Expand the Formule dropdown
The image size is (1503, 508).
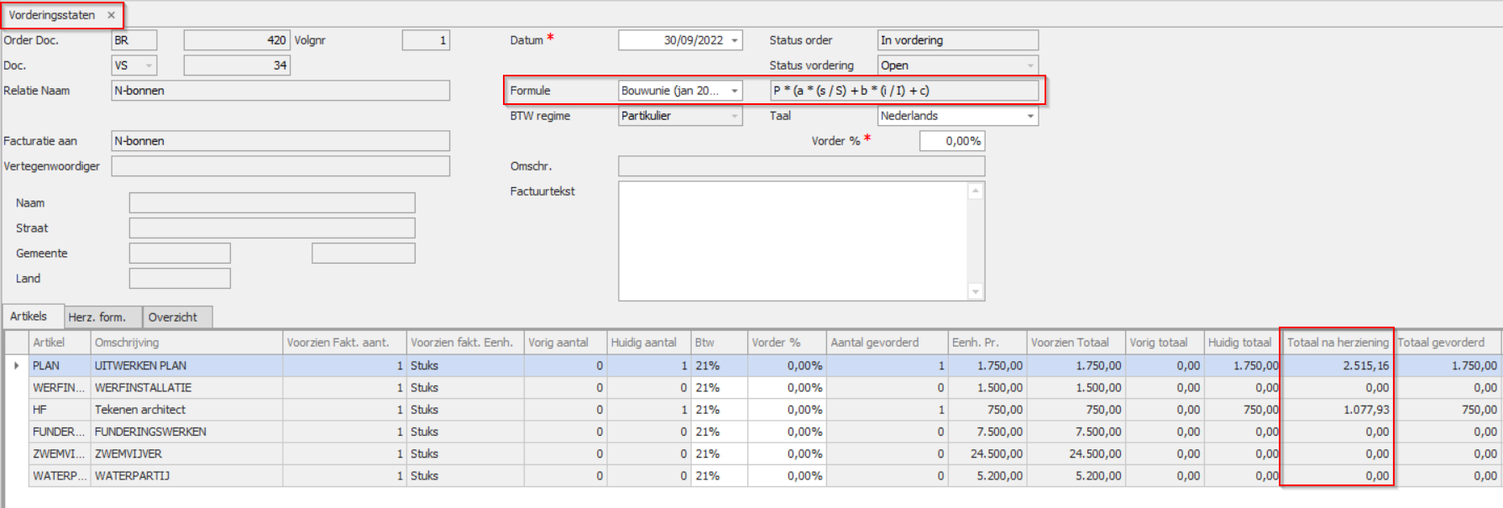coord(735,91)
